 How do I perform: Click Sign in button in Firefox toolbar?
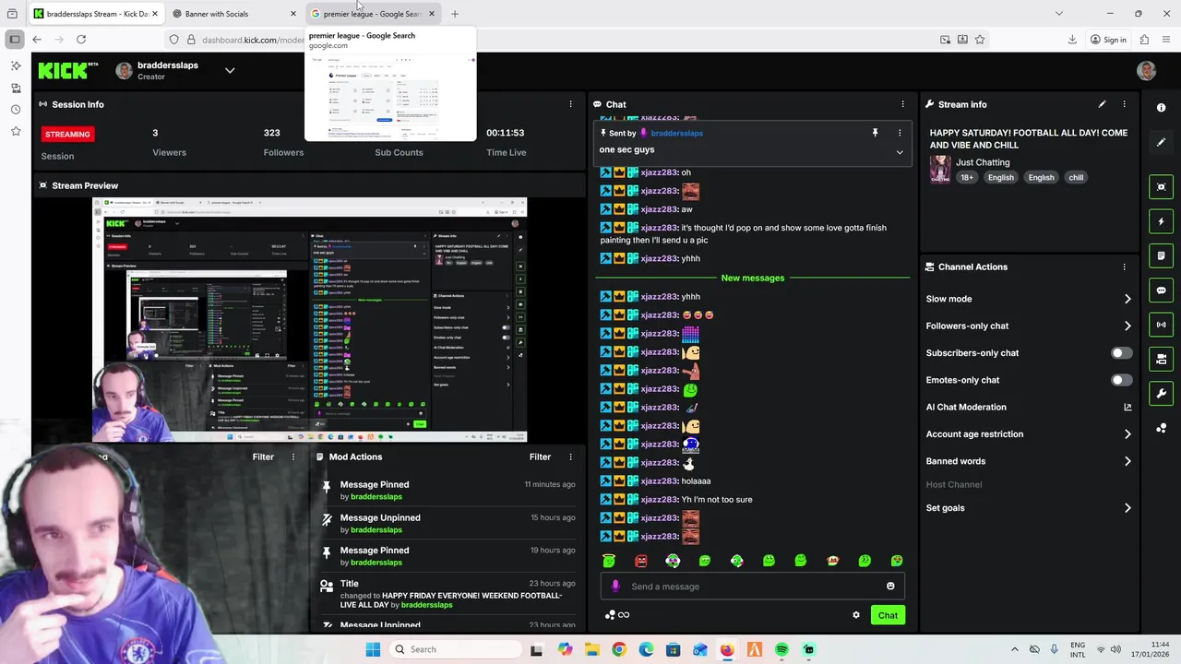click(x=1107, y=40)
